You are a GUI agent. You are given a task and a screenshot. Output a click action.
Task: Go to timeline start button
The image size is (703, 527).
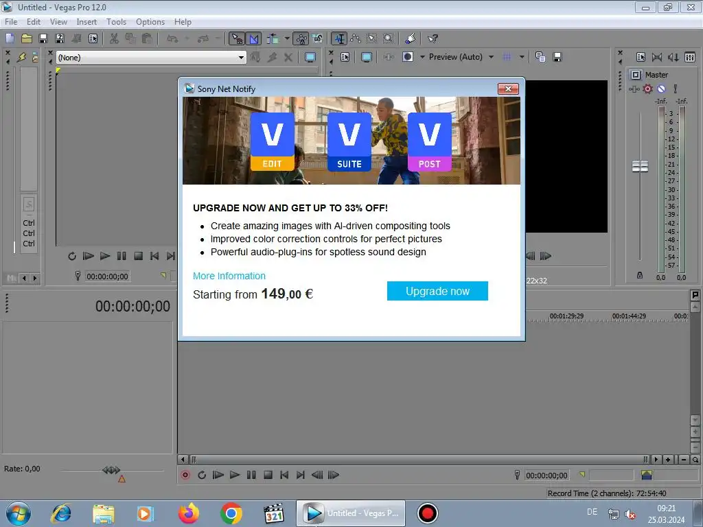[x=284, y=475]
